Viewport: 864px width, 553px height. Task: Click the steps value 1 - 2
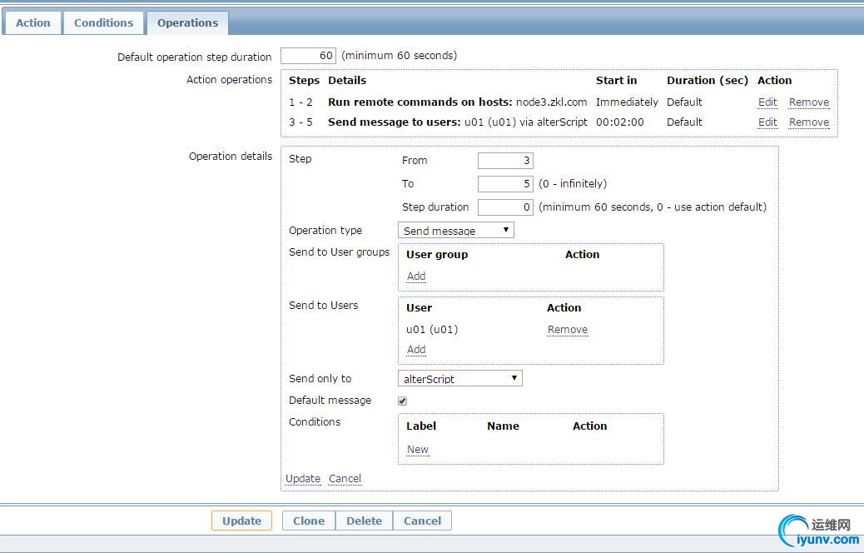click(300, 102)
